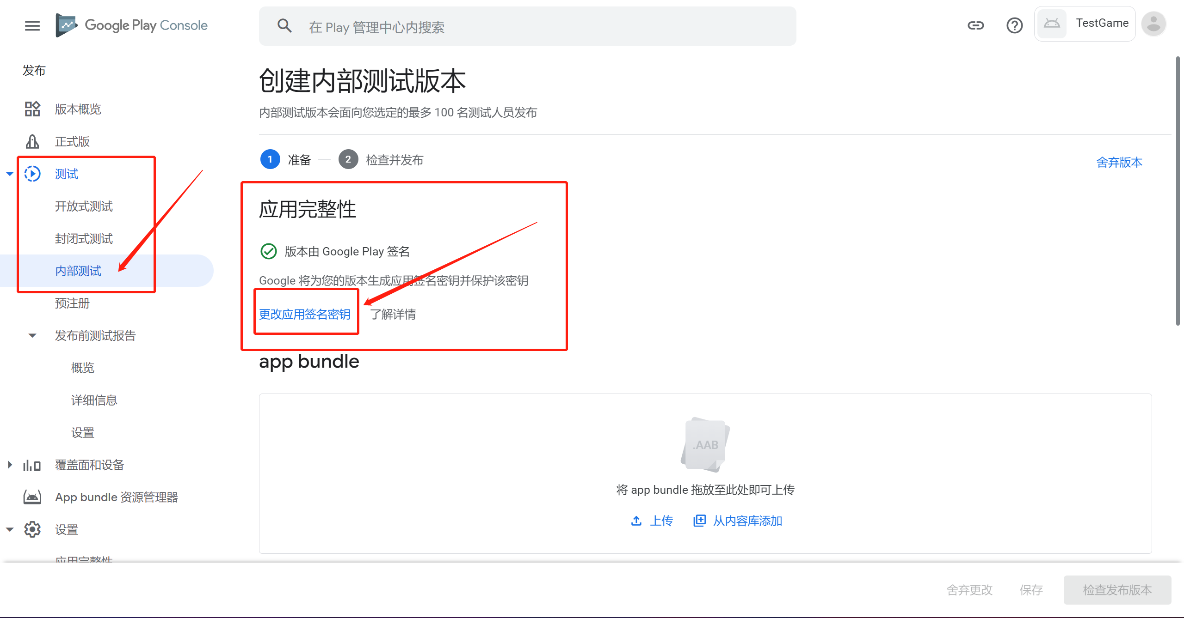
Task: Open 正式版 in sidebar
Action: point(73,142)
